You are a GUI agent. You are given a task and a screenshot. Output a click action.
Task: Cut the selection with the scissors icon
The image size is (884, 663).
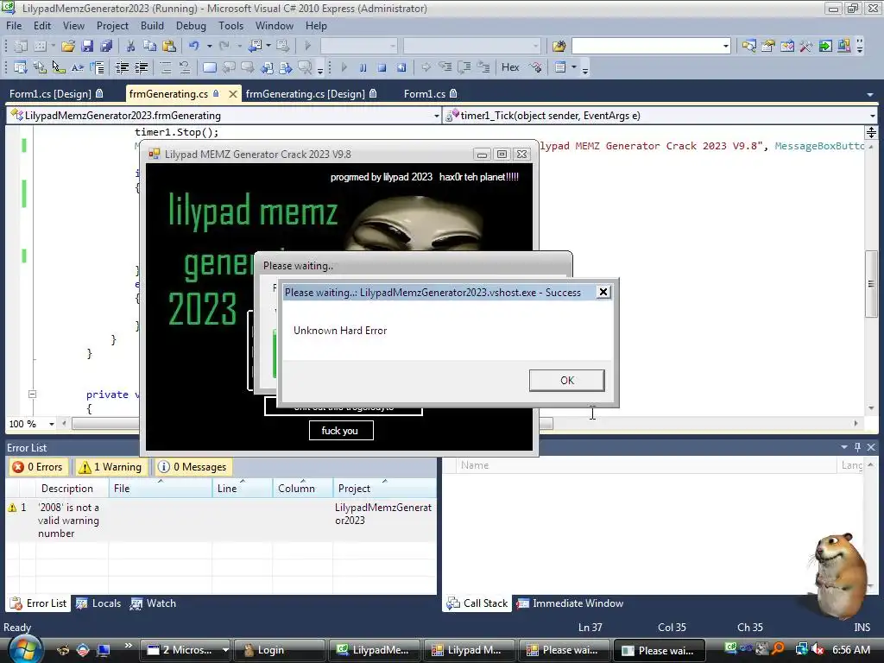click(x=131, y=47)
